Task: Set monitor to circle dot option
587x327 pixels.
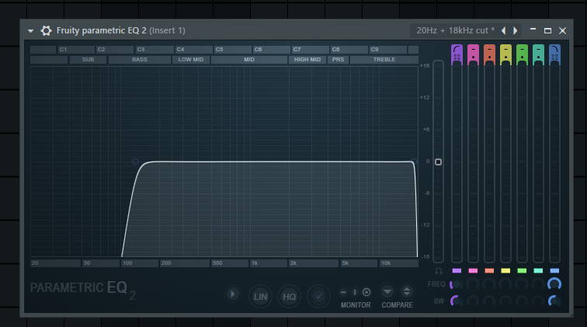Action: 366,292
